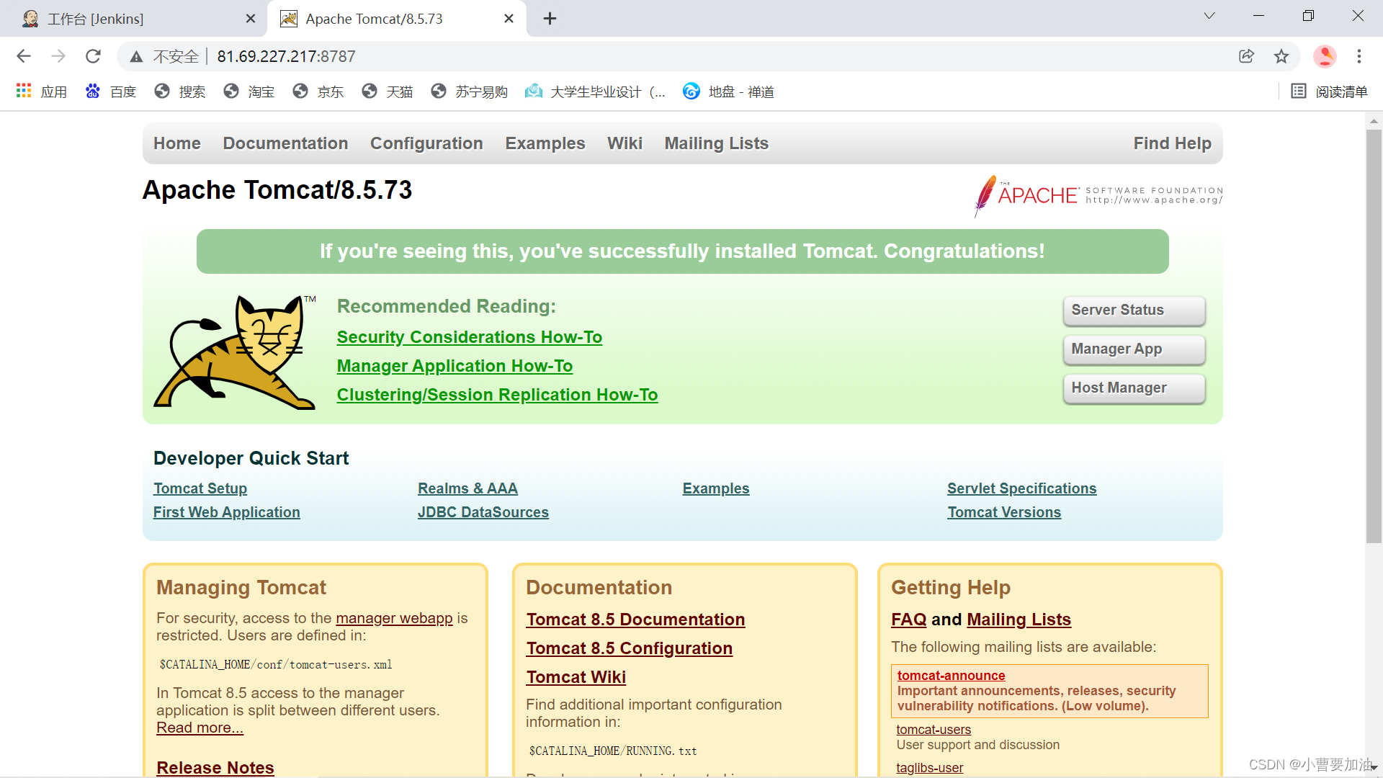Open the Tomcat 8.5 Documentation link
This screenshot has width=1383, height=778.
pyautogui.click(x=635, y=620)
